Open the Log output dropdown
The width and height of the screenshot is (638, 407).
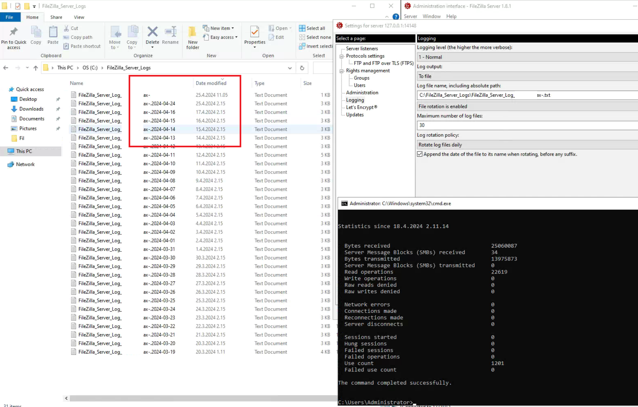coord(527,76)
